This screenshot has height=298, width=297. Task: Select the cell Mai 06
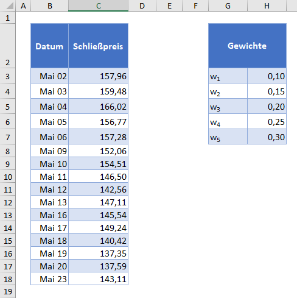pos(49,137)
